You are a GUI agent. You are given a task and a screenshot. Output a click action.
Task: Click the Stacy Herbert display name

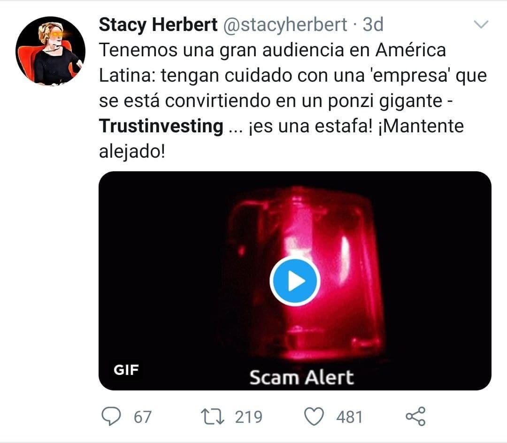click(158, 24)
